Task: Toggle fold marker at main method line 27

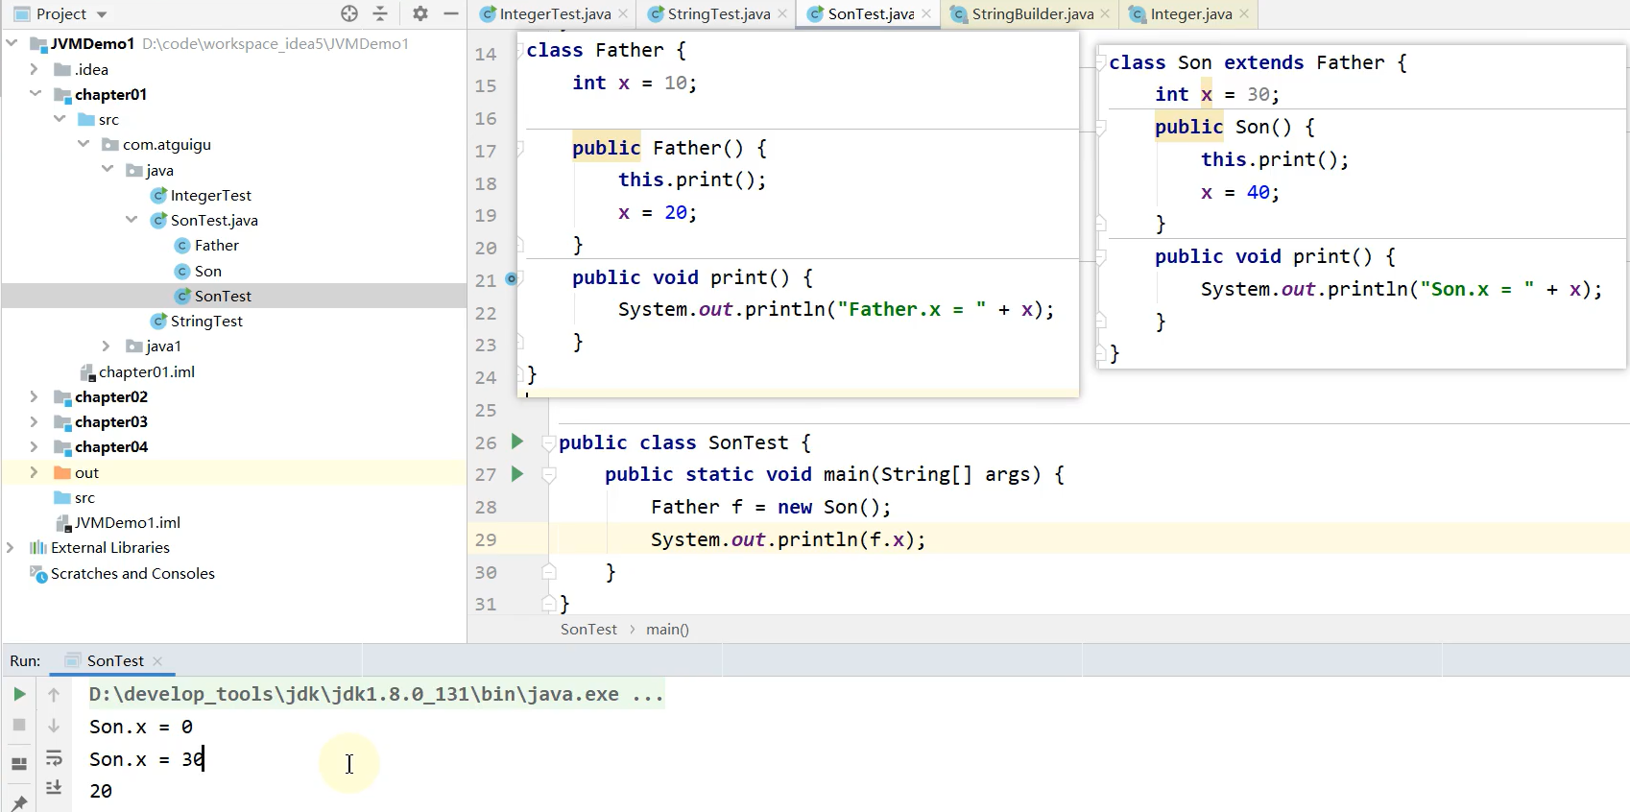Action: point(549,475)
